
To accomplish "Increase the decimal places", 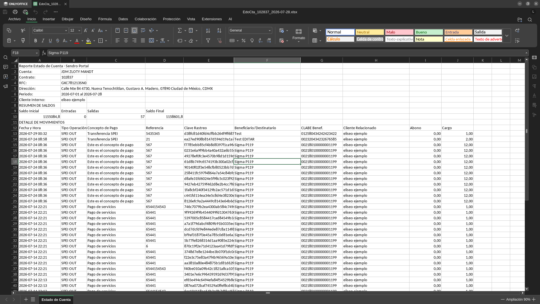I will [x=269, y=41].
